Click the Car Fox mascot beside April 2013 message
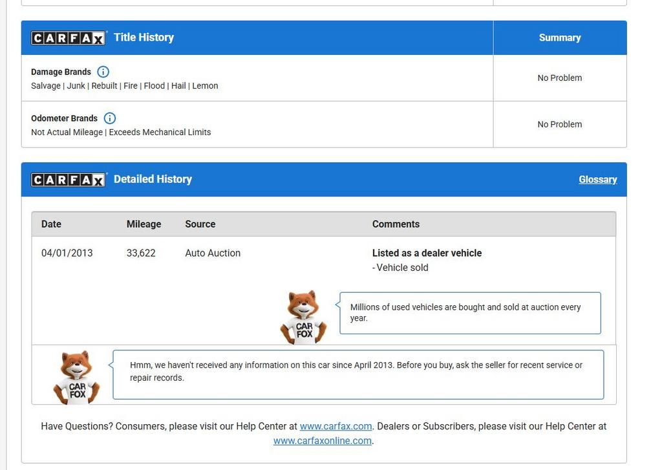The width and height of the screenshot is (662, 470). (76, 377)
